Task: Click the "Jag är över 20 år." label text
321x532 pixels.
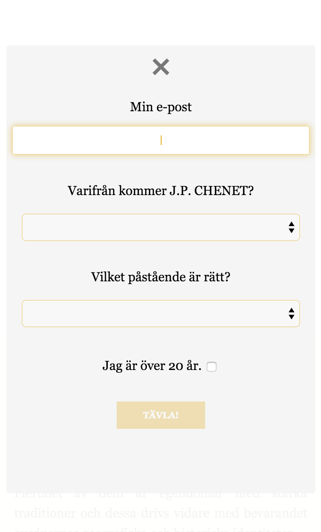Action: click(x=152, y=366)
